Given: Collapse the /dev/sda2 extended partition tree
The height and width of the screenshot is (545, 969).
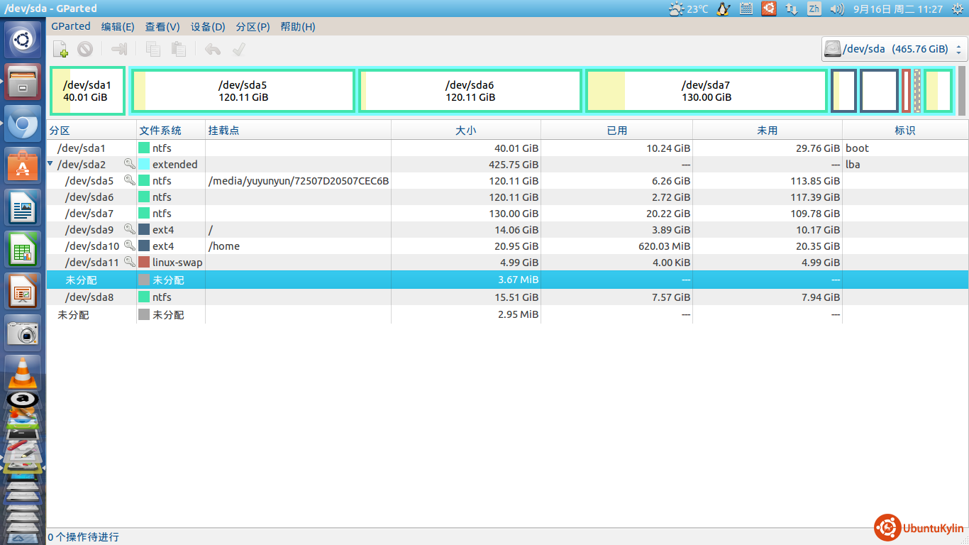Looking at the screenshot, I should click(x=50, y=164).
